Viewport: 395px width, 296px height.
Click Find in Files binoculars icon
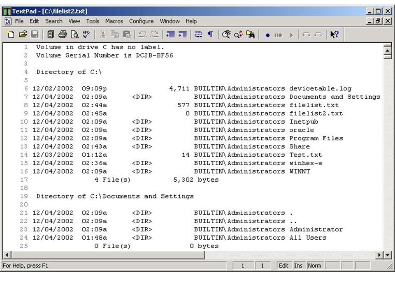coord(251,34)
